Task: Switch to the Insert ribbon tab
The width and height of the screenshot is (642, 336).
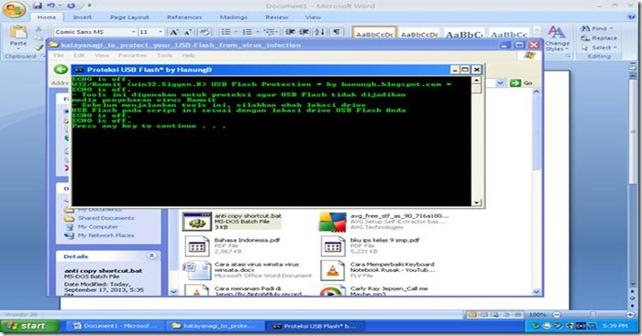Action: pos(83,17)
